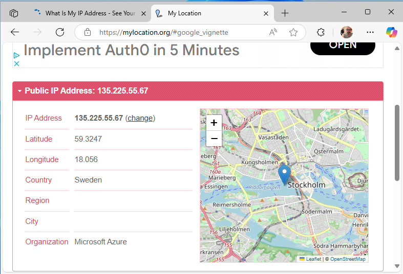Click the City field label
Screen dimensions: 403x274
pyautogui.click(x=32, y=221)
